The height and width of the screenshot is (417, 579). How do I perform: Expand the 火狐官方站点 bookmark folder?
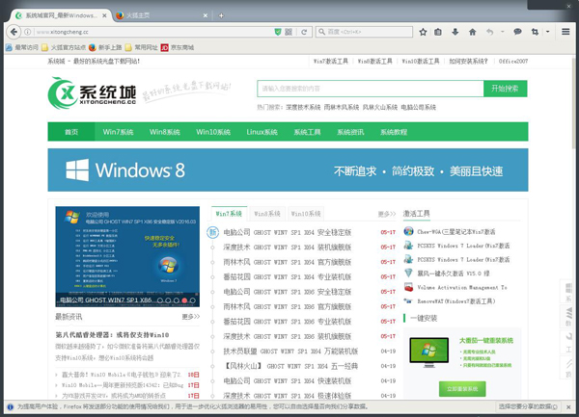click(64, 47)
